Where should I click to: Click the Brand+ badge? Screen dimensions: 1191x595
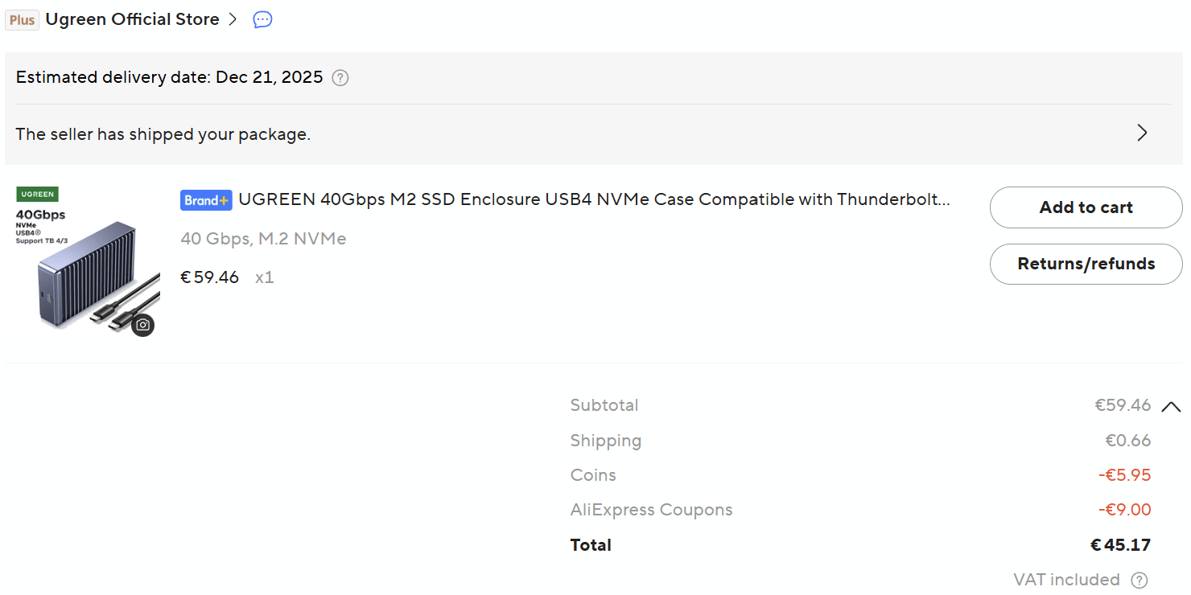tap(206, 200)
